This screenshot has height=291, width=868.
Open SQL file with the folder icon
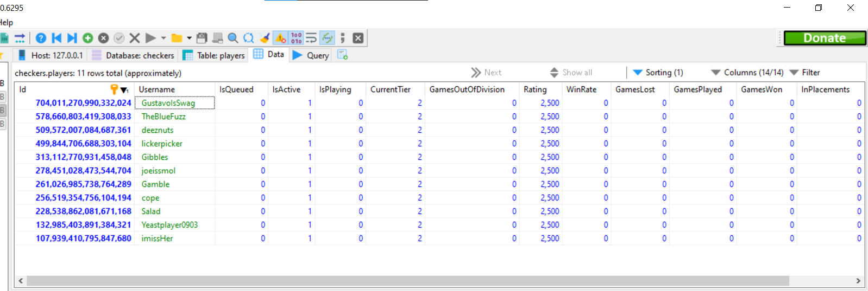click(177, 38)
